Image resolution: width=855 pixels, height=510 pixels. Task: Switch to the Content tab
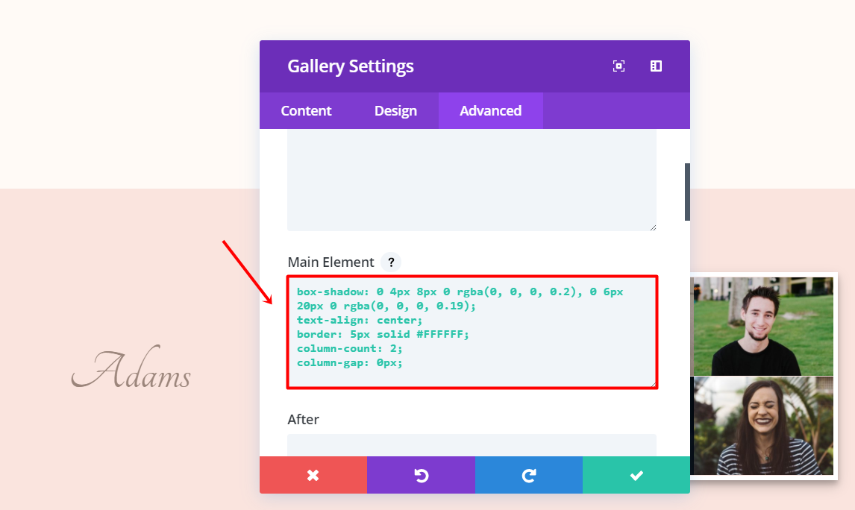306,111
